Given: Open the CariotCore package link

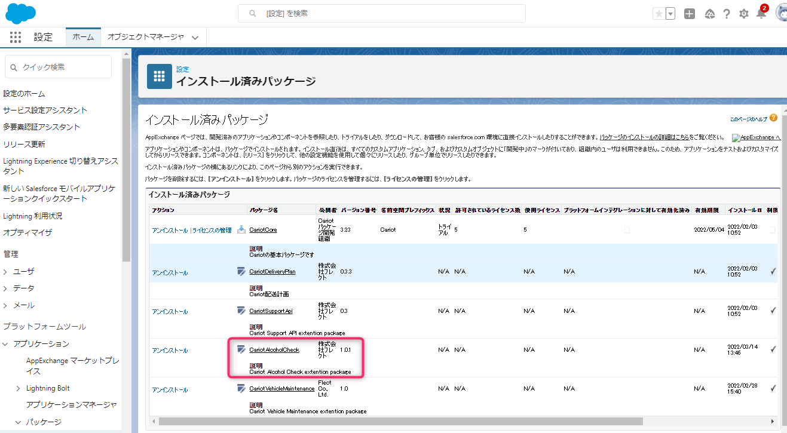Looking at the screenshot, I should pyautogui.click(x=263, y=230).
